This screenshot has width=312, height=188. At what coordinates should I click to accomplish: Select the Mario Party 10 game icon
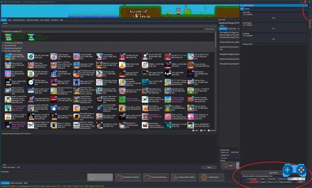coord(8,65)
